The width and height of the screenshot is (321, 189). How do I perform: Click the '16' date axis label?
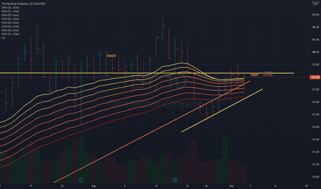(x=156, y=186)
